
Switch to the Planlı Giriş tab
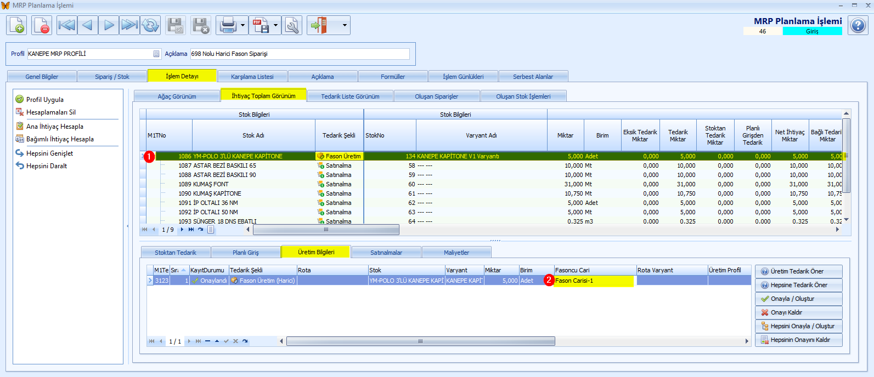246,253
